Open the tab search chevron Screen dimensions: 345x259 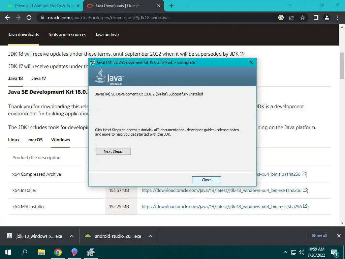[x=291, y=5]
